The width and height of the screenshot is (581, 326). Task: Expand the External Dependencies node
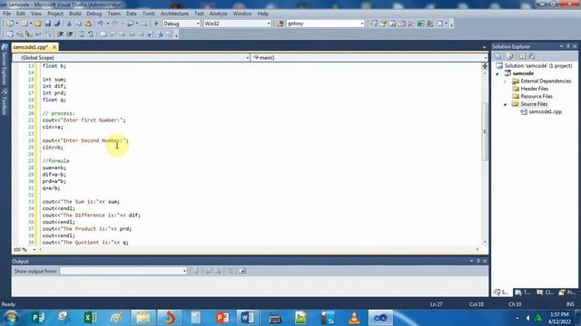[506, 81]
